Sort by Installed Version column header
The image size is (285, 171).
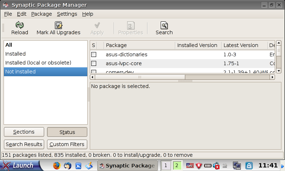(x=198, y=45)
